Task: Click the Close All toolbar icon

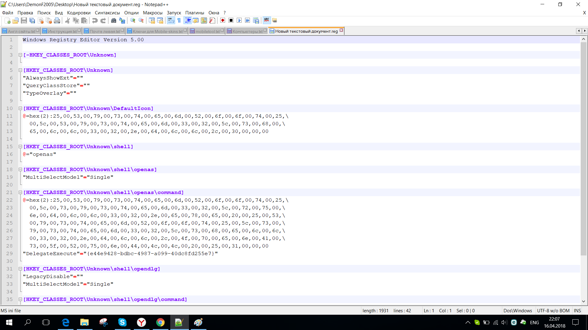Action: pos(49,20)
